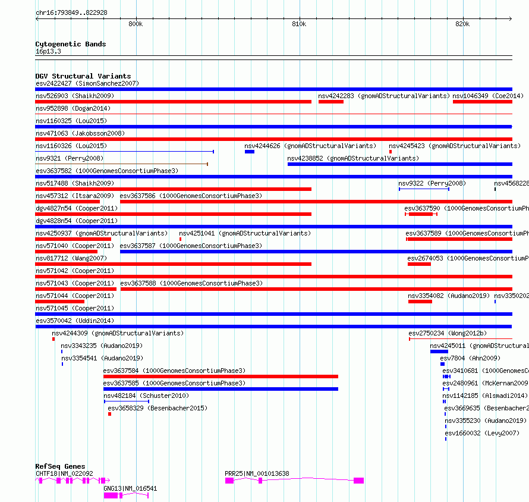Viewport: 529px width, 502px height.
Task: Select the red esv3658329 Besenbacher2015 marker
Action: pos(109,414)
